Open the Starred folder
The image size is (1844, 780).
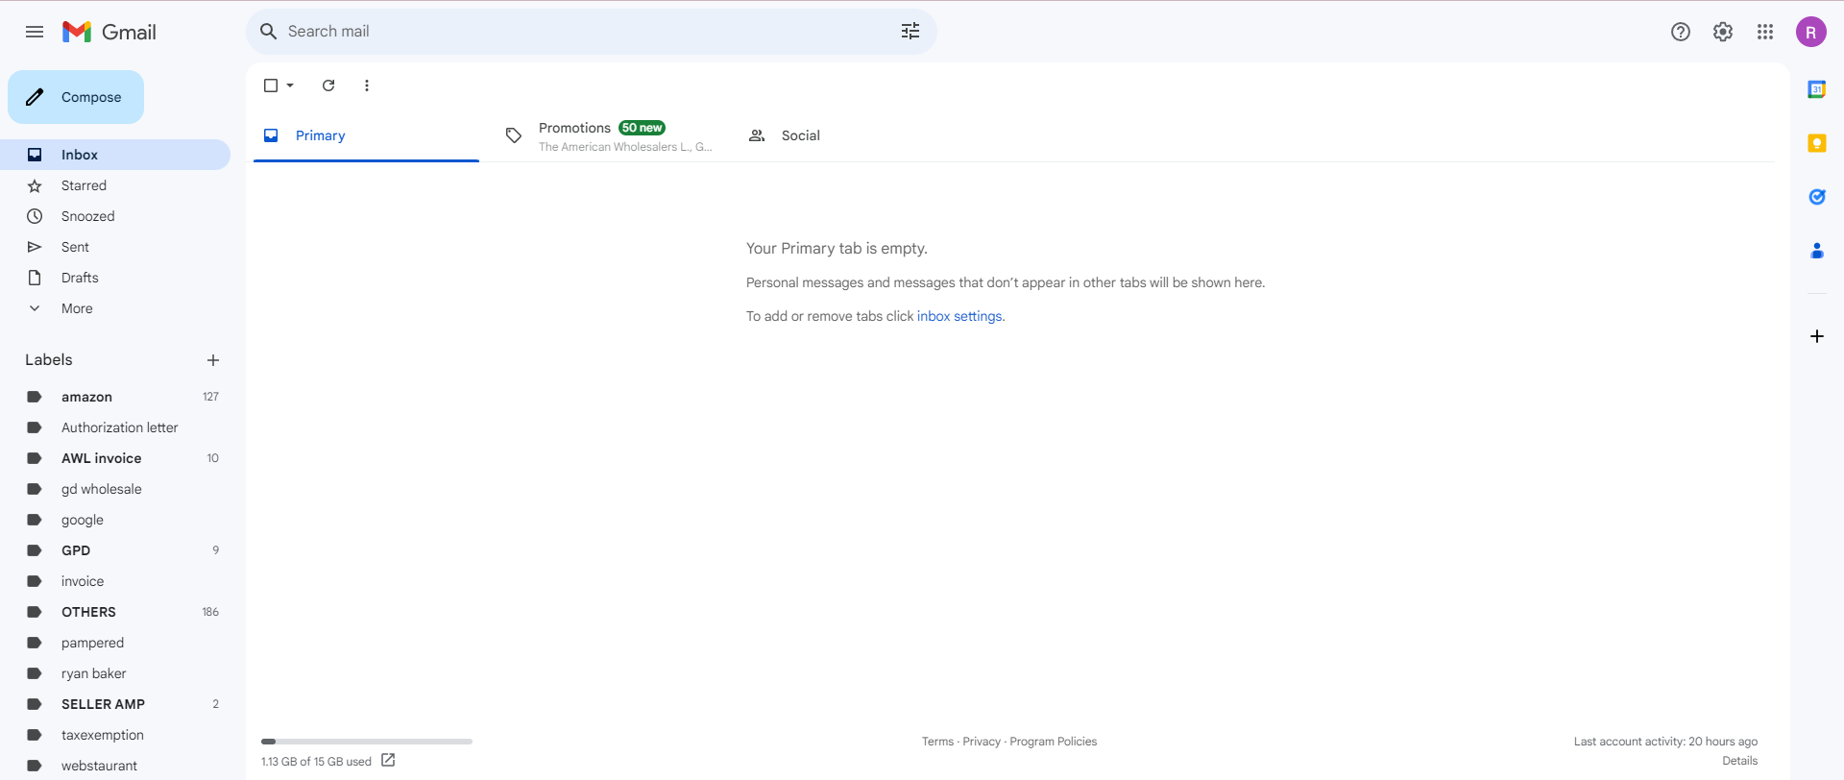(x=115, y=185)
